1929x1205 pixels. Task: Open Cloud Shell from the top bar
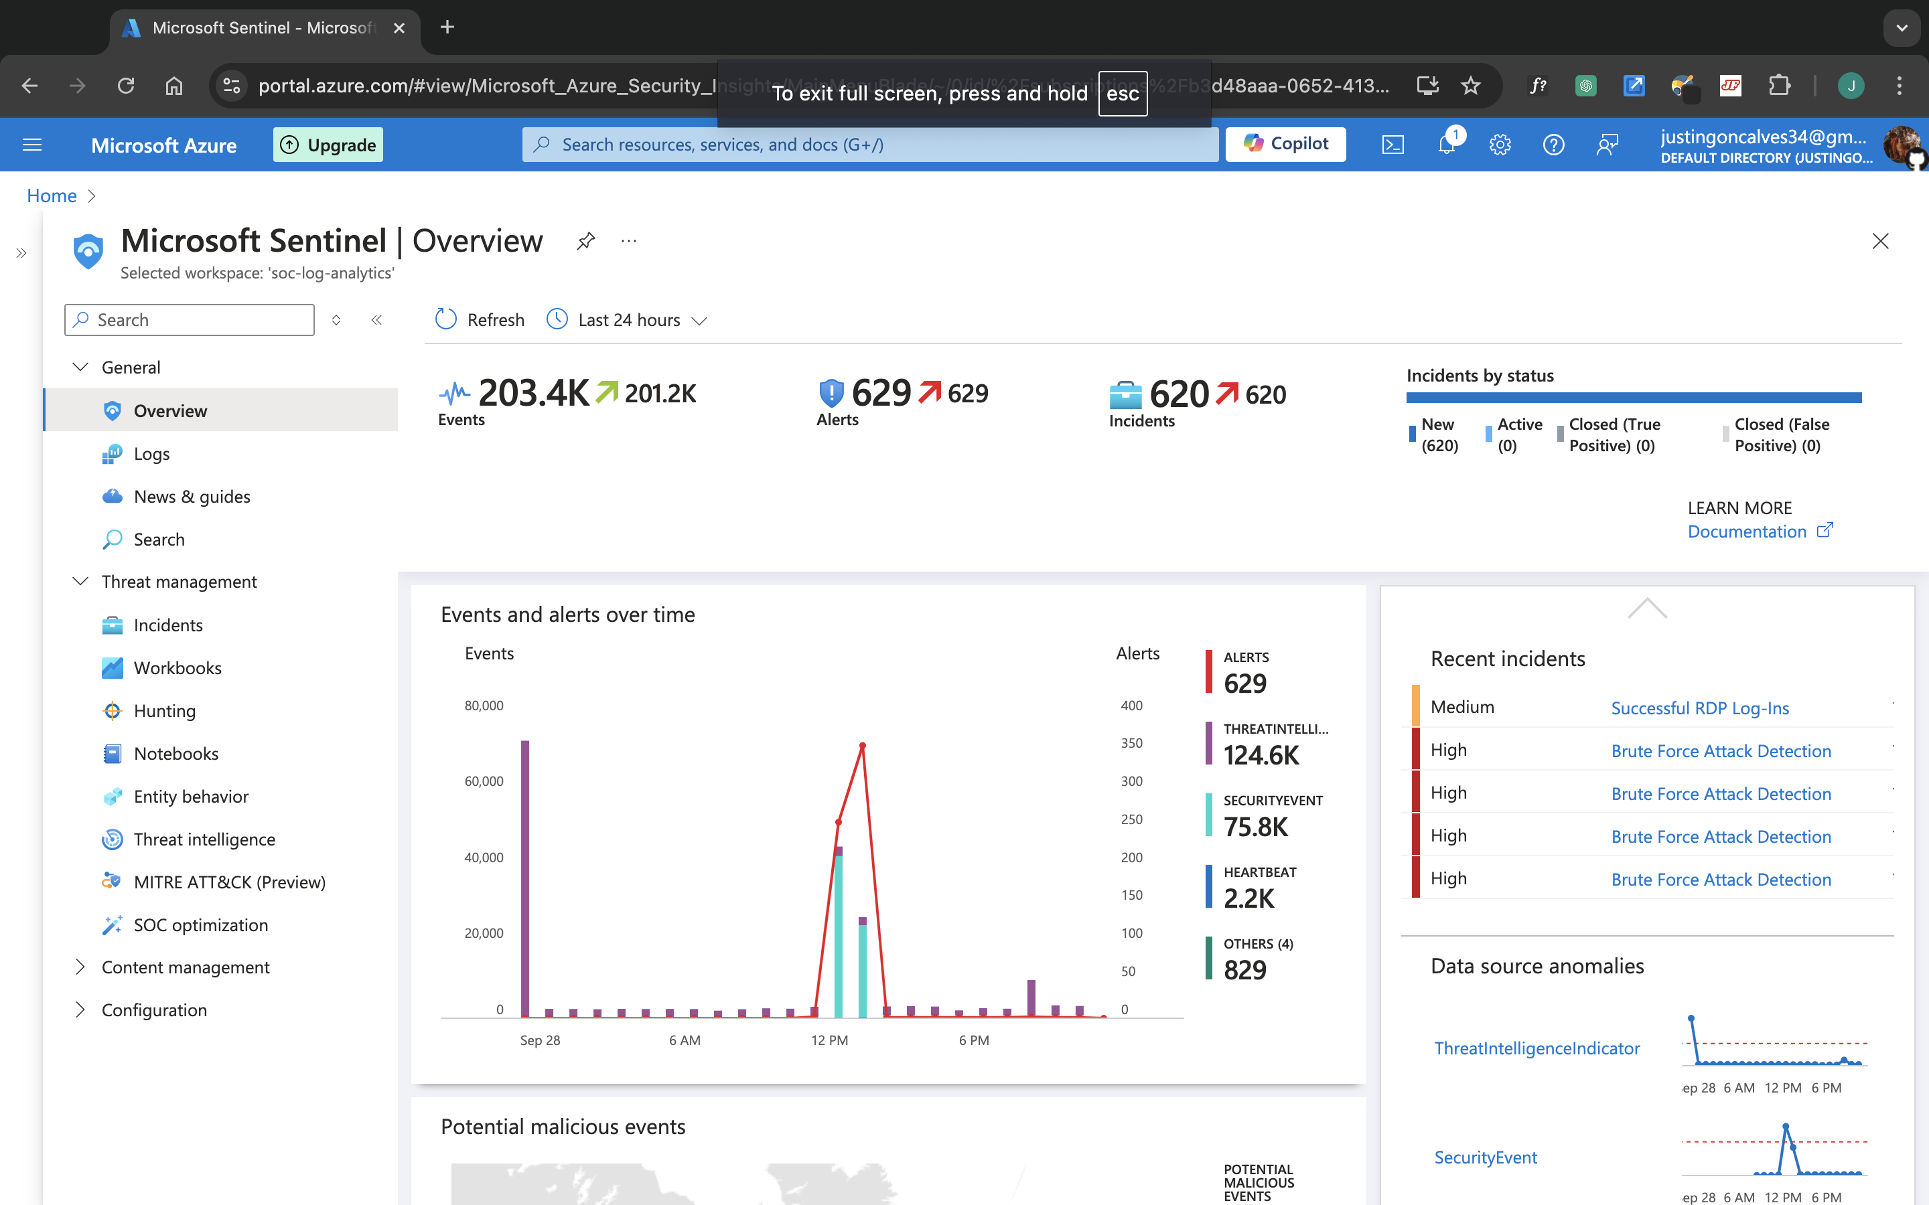[1392, 144]
